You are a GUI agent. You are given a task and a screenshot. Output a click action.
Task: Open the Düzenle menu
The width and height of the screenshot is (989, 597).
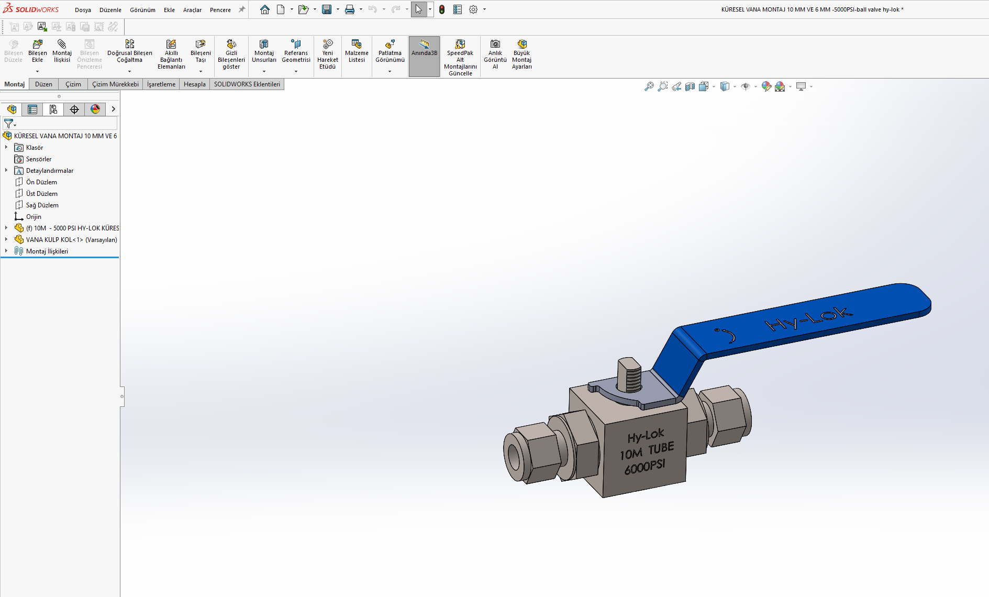coord(110,10)
